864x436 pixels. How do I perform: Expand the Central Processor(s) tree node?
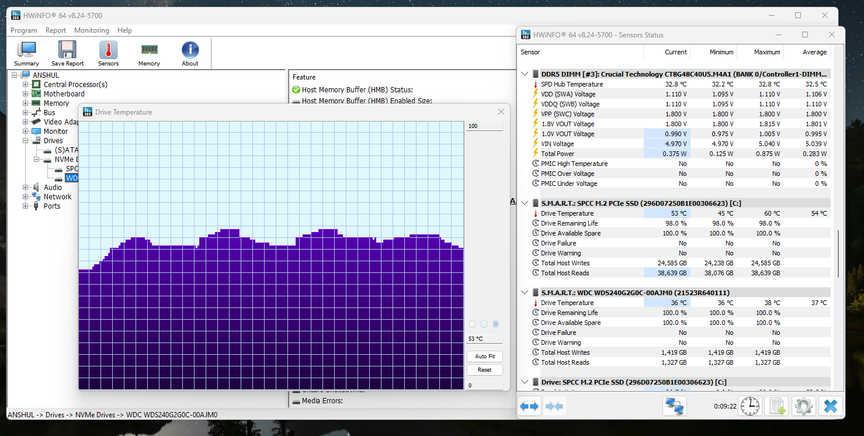26,85
